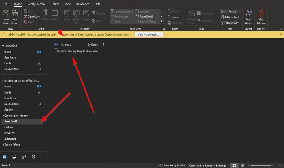Switch to People view icon
This screenshot has width=284, height=168.
24,157
